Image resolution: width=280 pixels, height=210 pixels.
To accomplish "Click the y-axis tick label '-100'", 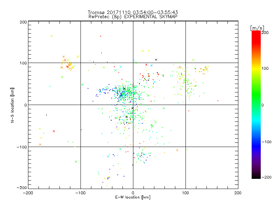I will pos(22,147).
